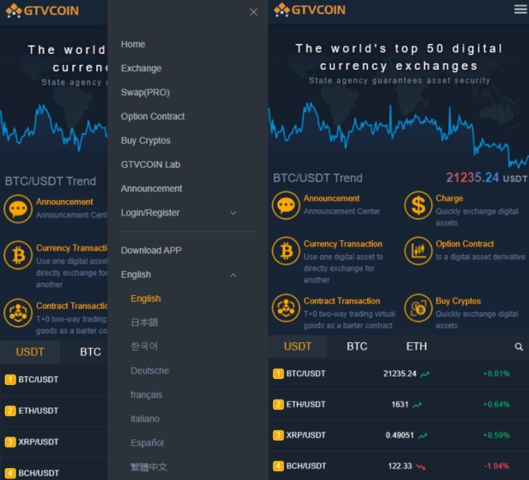Select the USDT tab behind the menu drawer
Viewport: 529px width, 480px height.
pyautogui.click(x=30, y=352)
